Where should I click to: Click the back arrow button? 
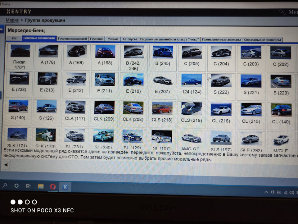(x=6, y=165)
